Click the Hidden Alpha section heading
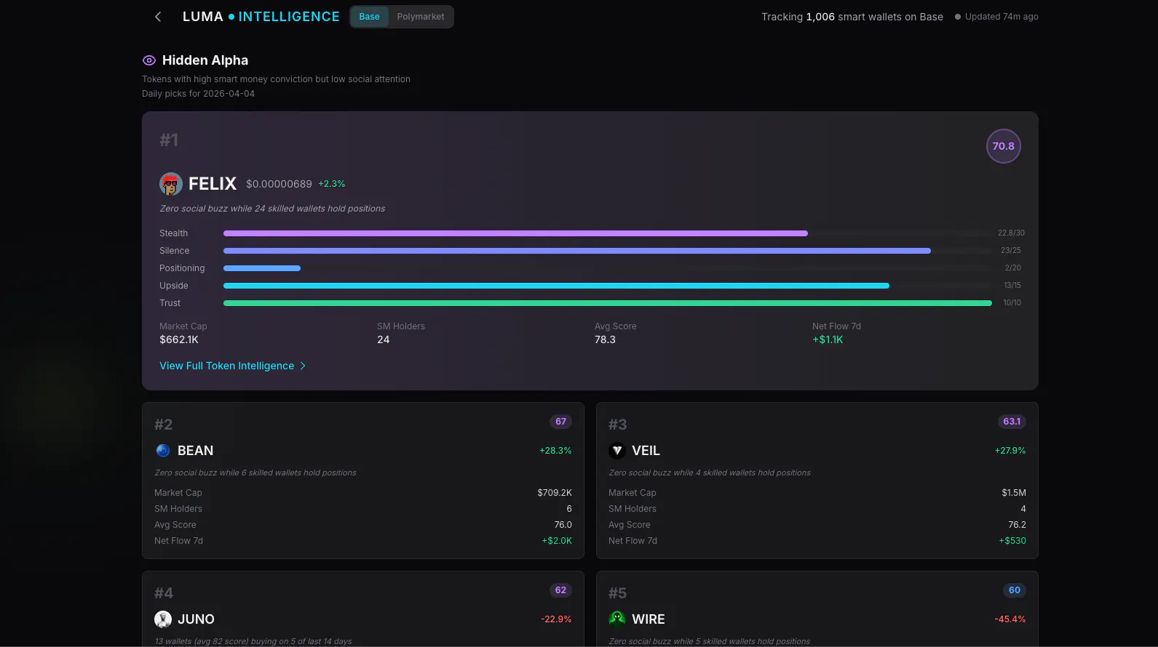Viewport: 1158px width, 647px height. pos(205,60)
